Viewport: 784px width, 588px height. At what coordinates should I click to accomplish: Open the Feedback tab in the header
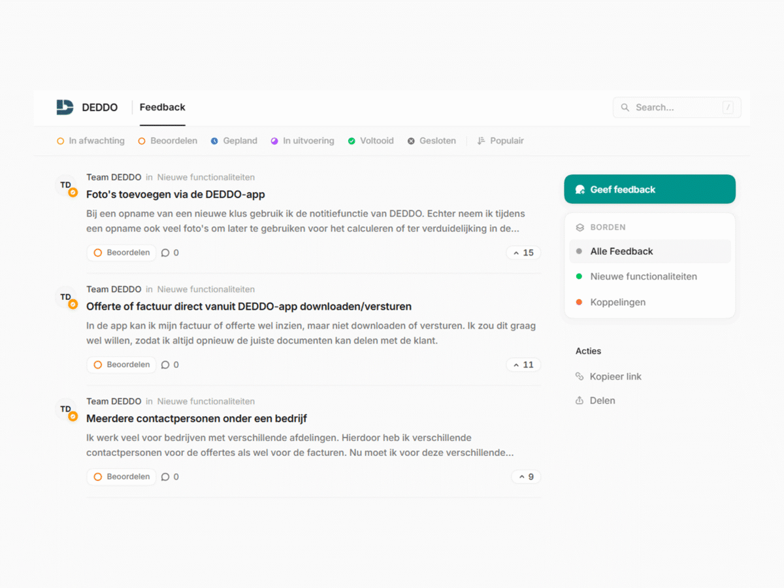tap(163, 107)
